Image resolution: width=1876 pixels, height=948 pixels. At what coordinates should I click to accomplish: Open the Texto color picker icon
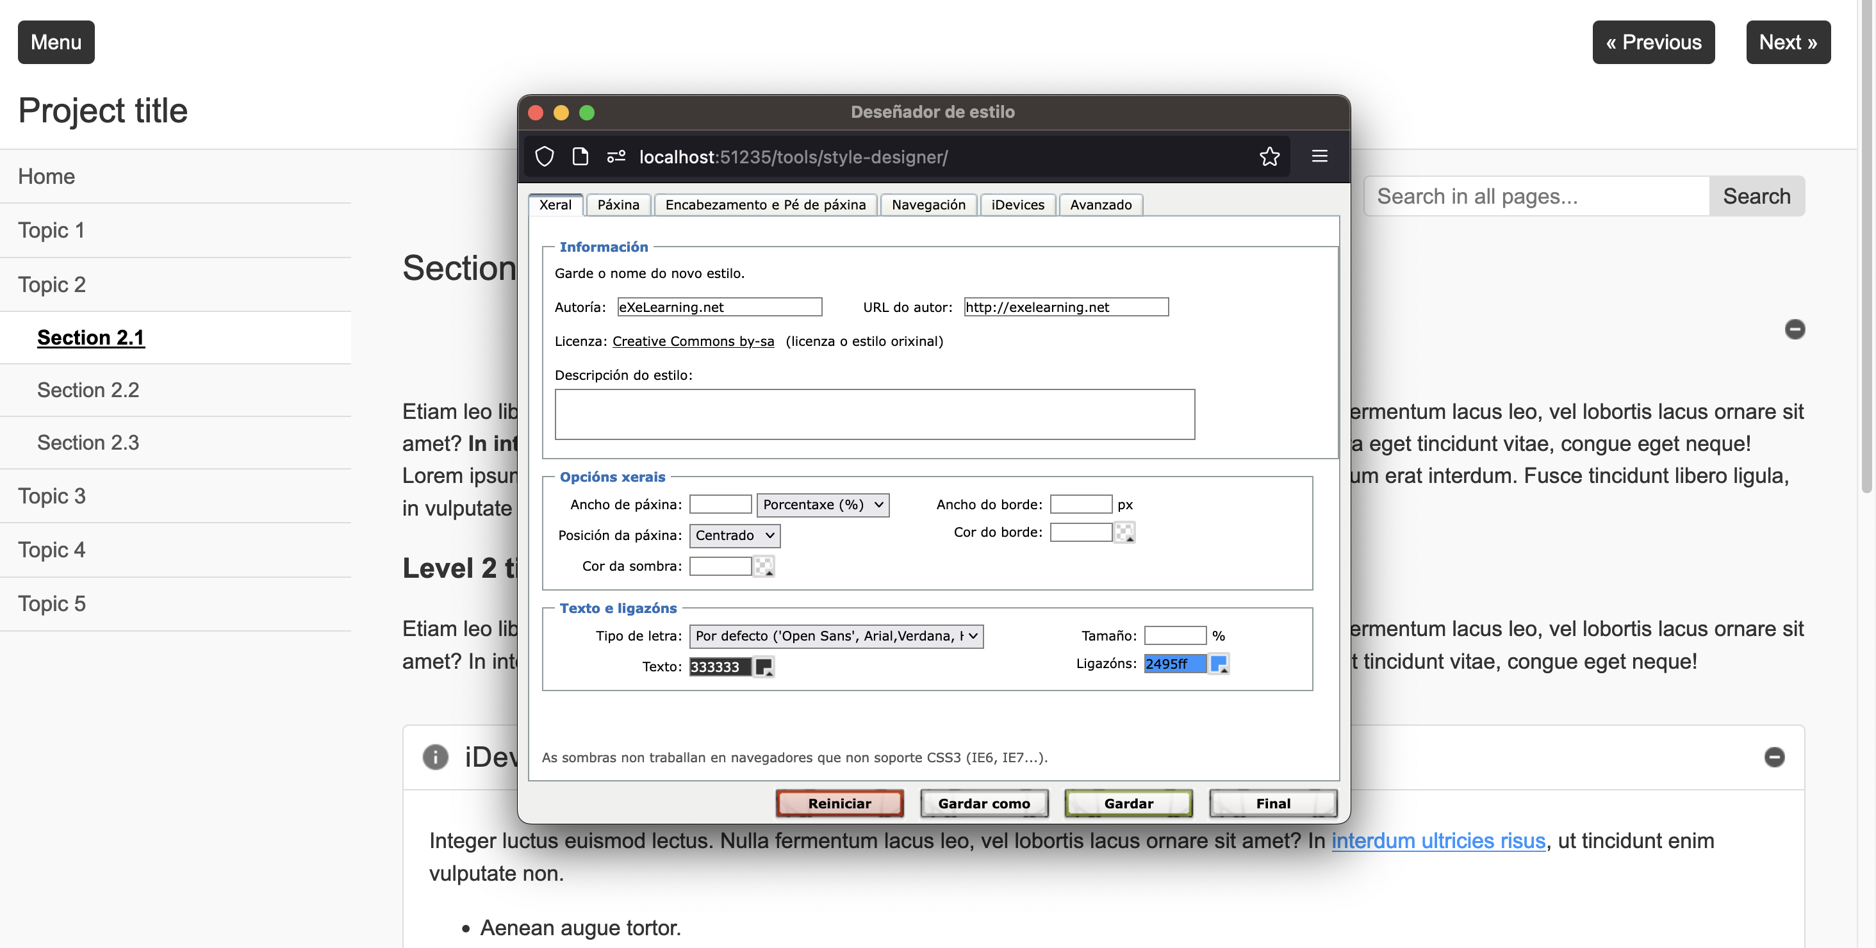[x=763, y=666]
